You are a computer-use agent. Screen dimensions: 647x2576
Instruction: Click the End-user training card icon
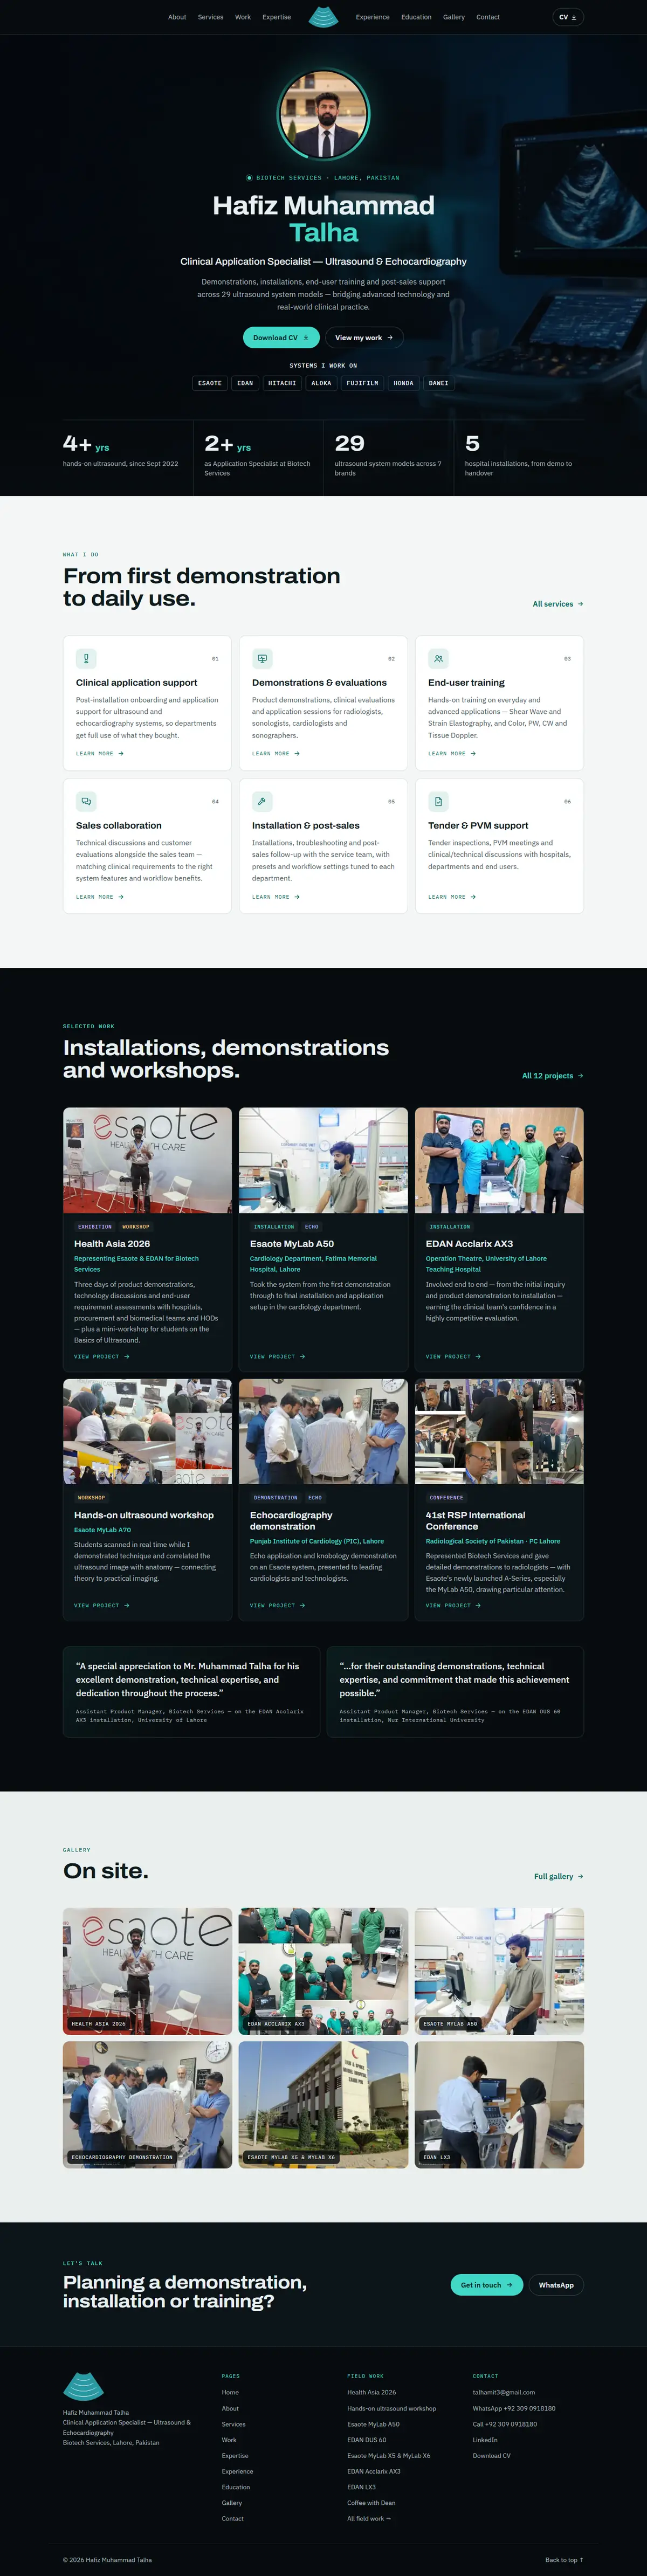pyautogui.click(x=438, y=658)
